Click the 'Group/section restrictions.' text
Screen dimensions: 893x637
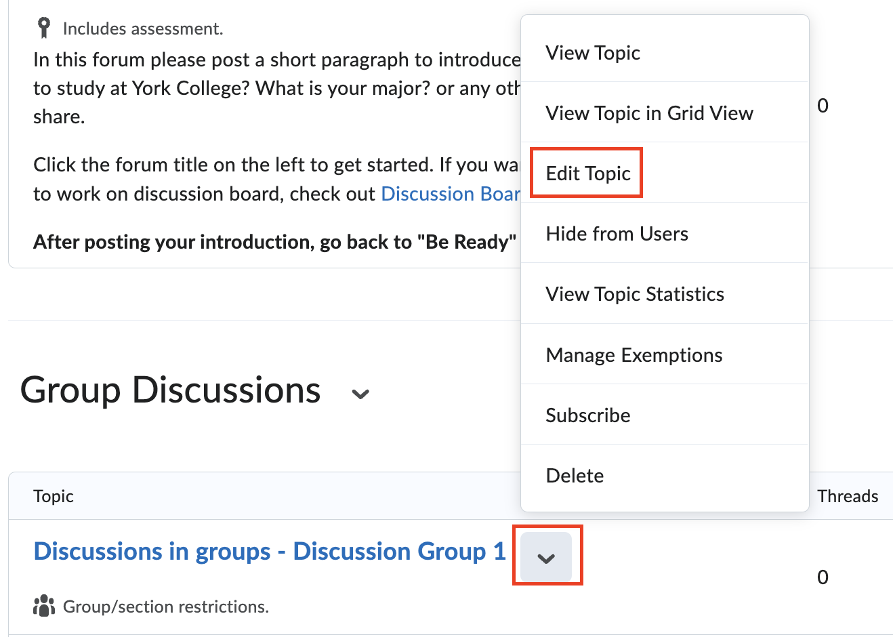(x=166, y=607)
